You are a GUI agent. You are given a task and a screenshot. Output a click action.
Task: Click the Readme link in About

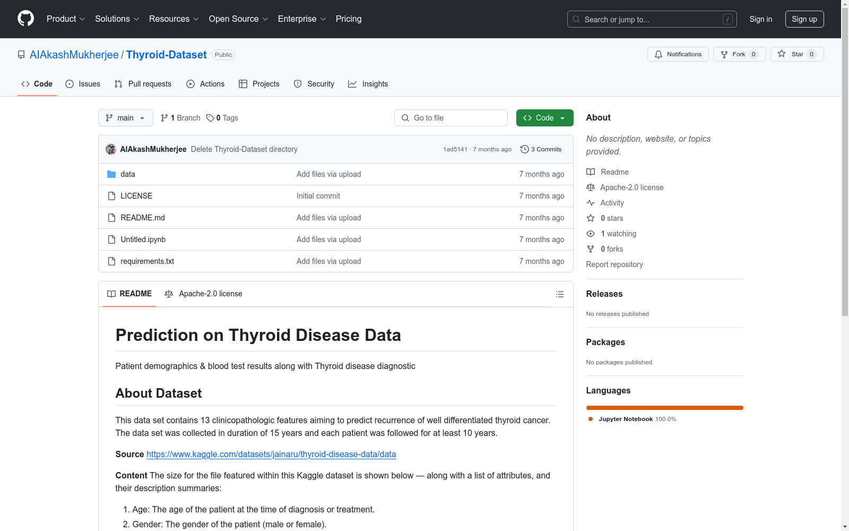tap(608, 172)
